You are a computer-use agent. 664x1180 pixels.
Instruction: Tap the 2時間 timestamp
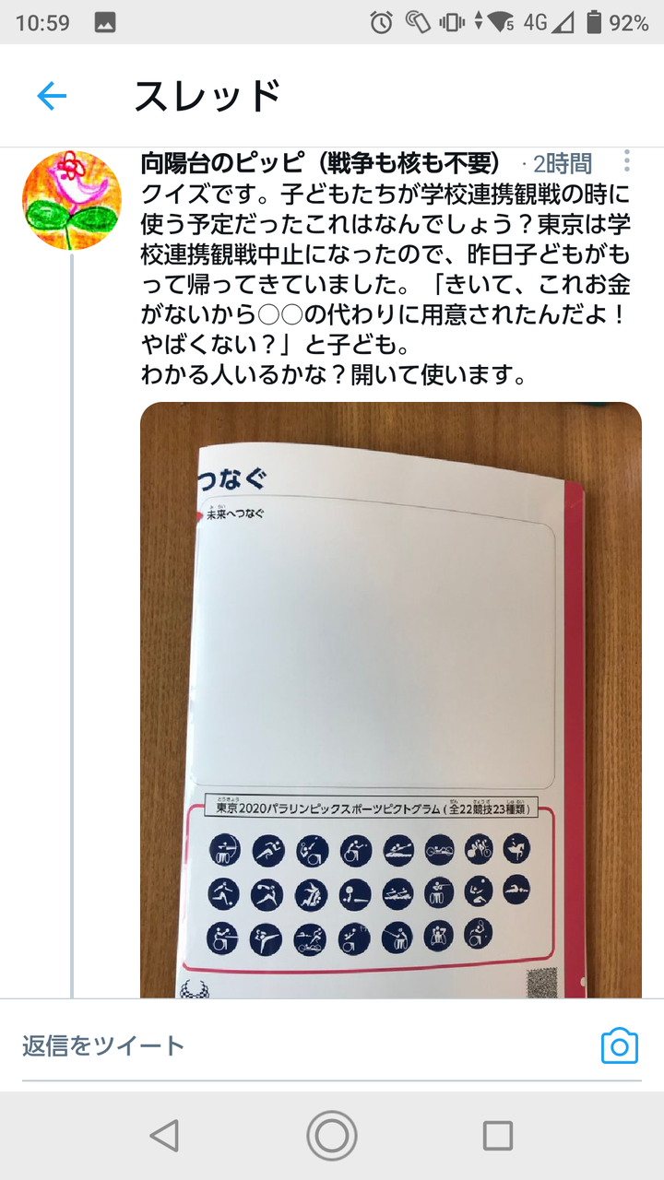563,164
